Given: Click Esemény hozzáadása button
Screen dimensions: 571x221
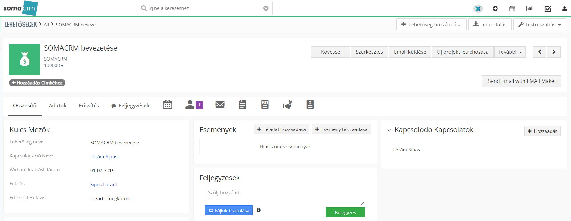Looking at the screenshot, I should tap(341, 129).
